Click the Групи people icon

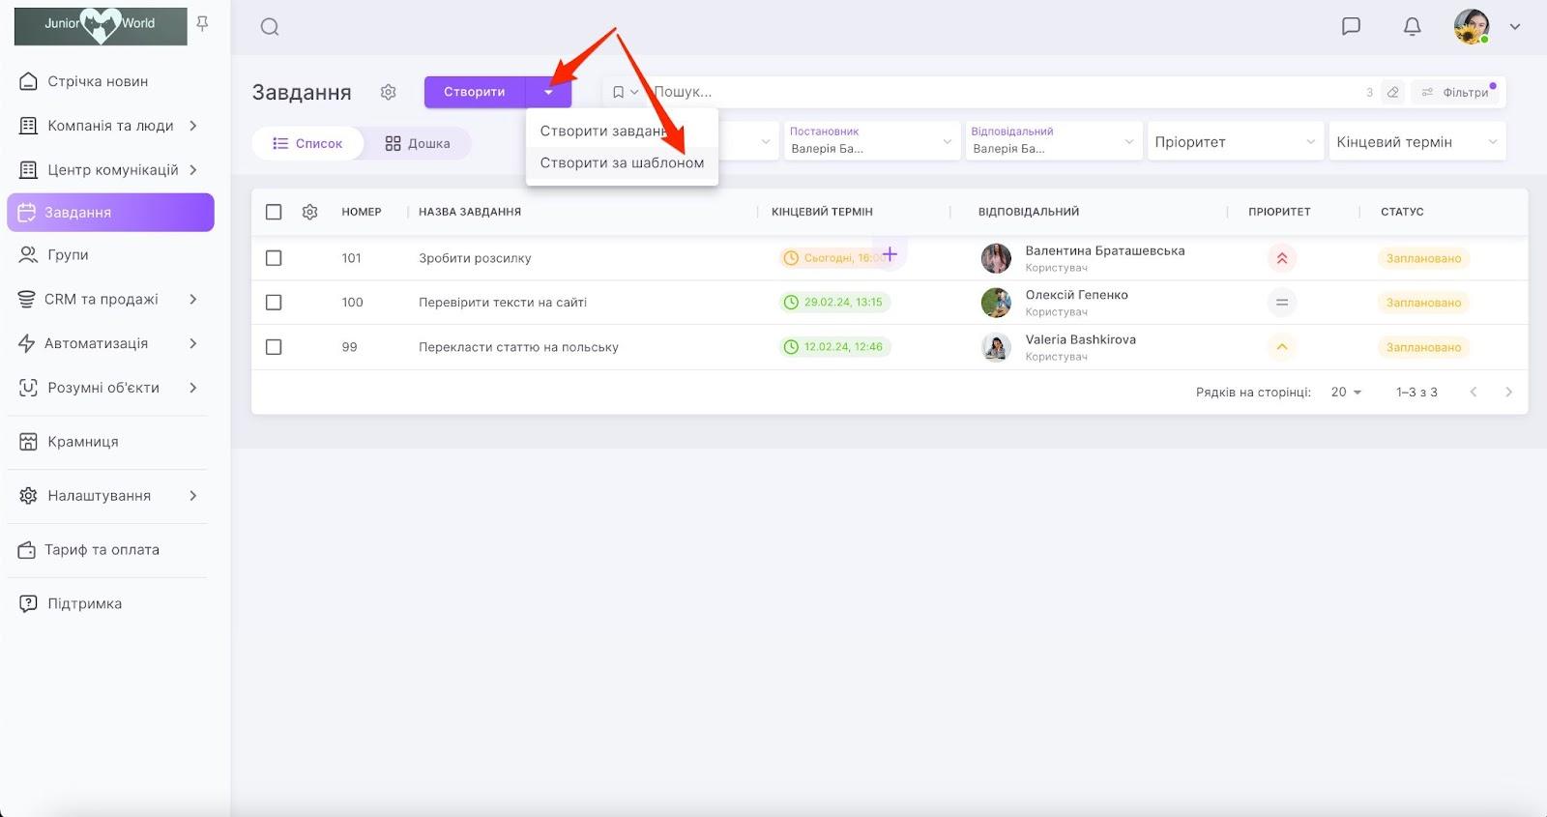(28, 255)
